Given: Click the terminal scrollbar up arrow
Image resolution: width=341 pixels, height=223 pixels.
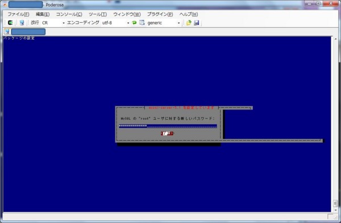Looking at the screenshot, I should pos(335,39).
